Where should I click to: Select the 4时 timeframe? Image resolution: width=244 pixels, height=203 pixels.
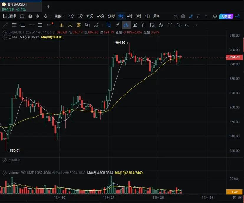(x=129, y=16)
